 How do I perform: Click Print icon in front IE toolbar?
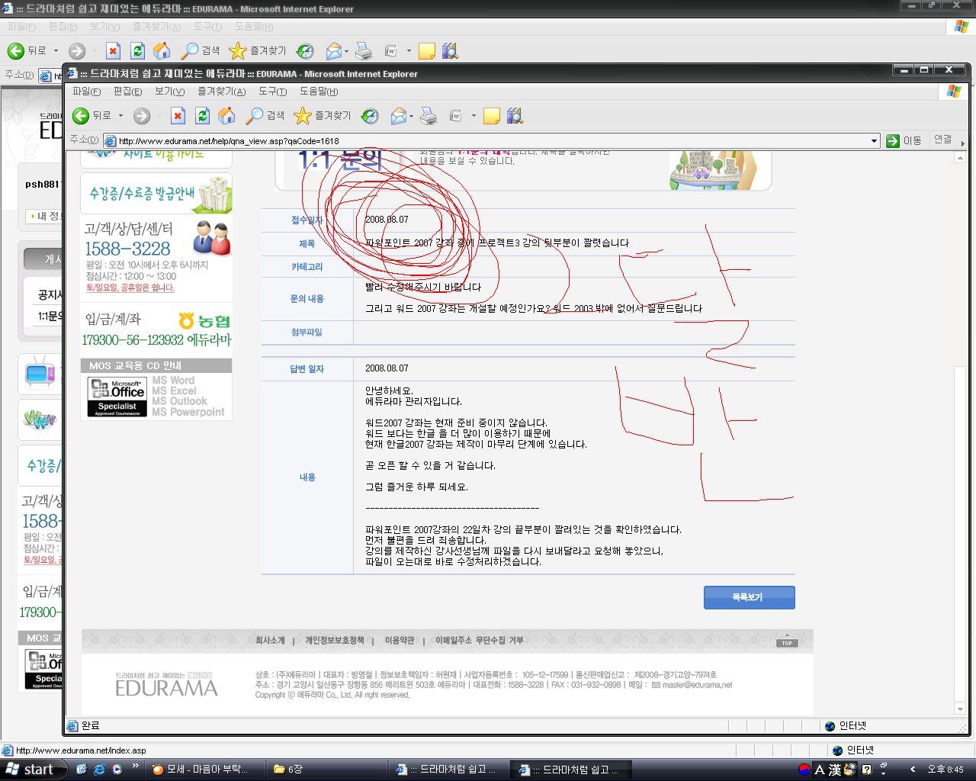429,116
